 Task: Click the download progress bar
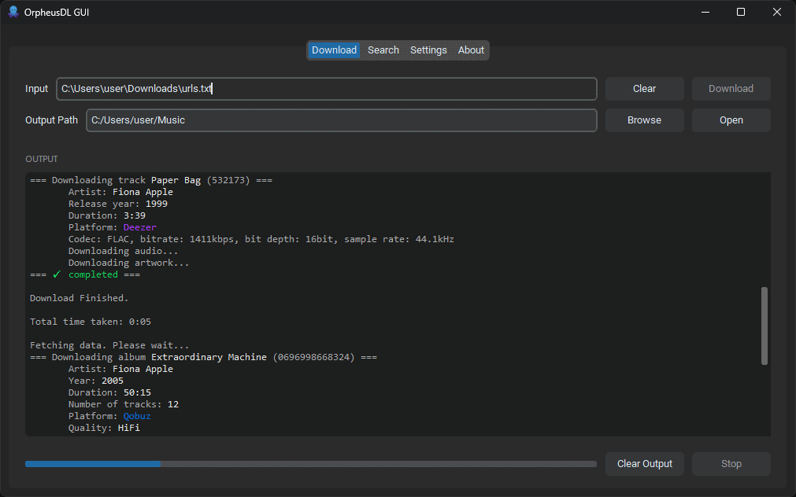[x=311, y=464]
